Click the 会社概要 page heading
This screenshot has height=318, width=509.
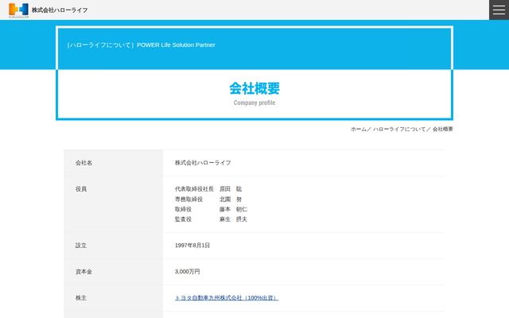click(254, 88)
